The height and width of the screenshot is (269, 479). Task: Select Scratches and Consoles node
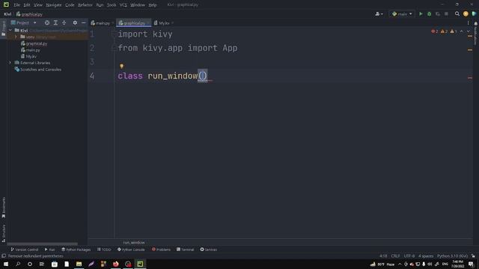pyautogui.click(x=38, y=69)
